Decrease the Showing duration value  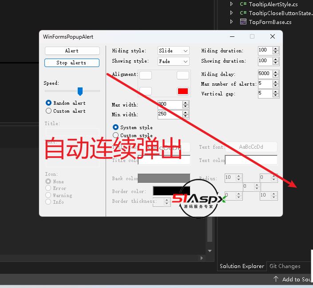[276, 63]
